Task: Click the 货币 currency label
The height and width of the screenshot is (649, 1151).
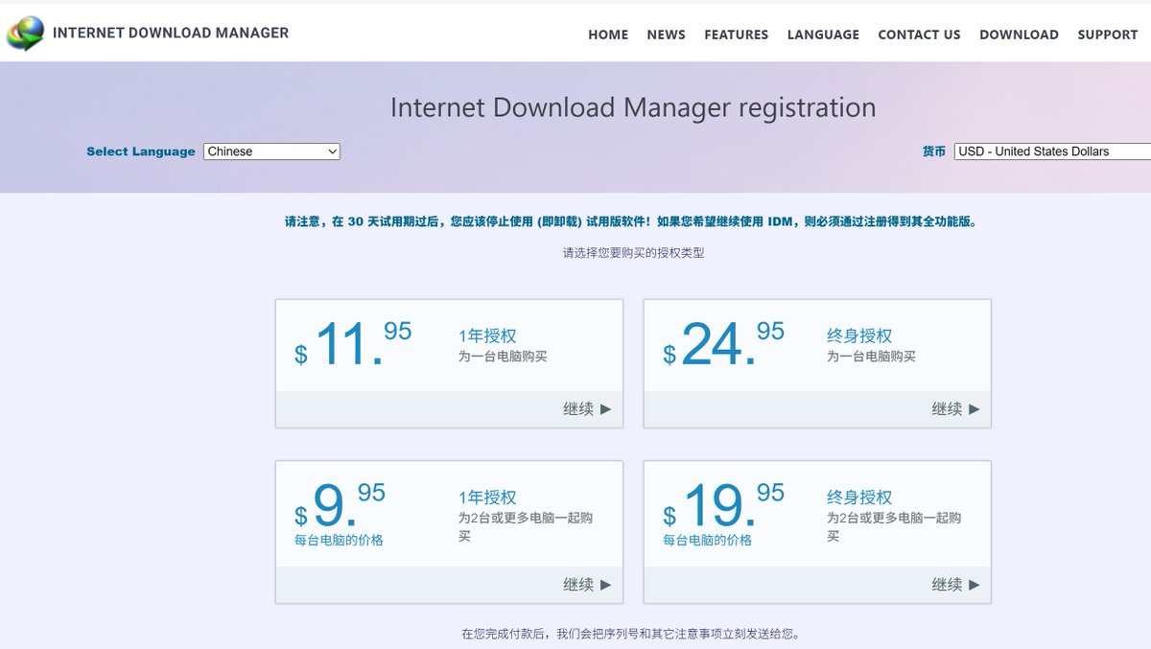Action: (934, 151)
